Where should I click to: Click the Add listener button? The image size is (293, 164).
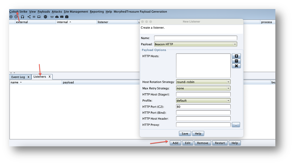[175, 143]
